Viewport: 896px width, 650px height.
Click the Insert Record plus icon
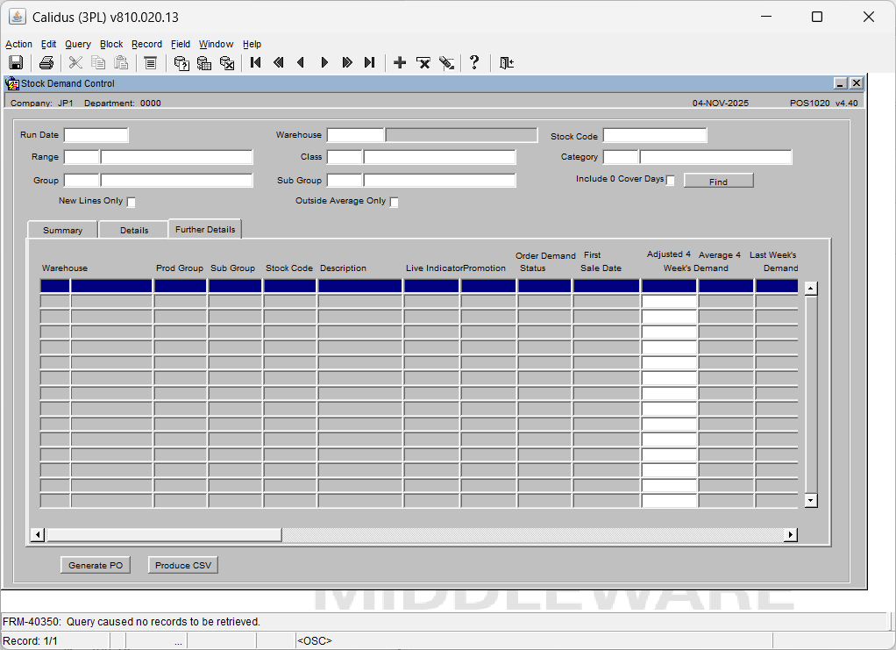click(400, 62)
